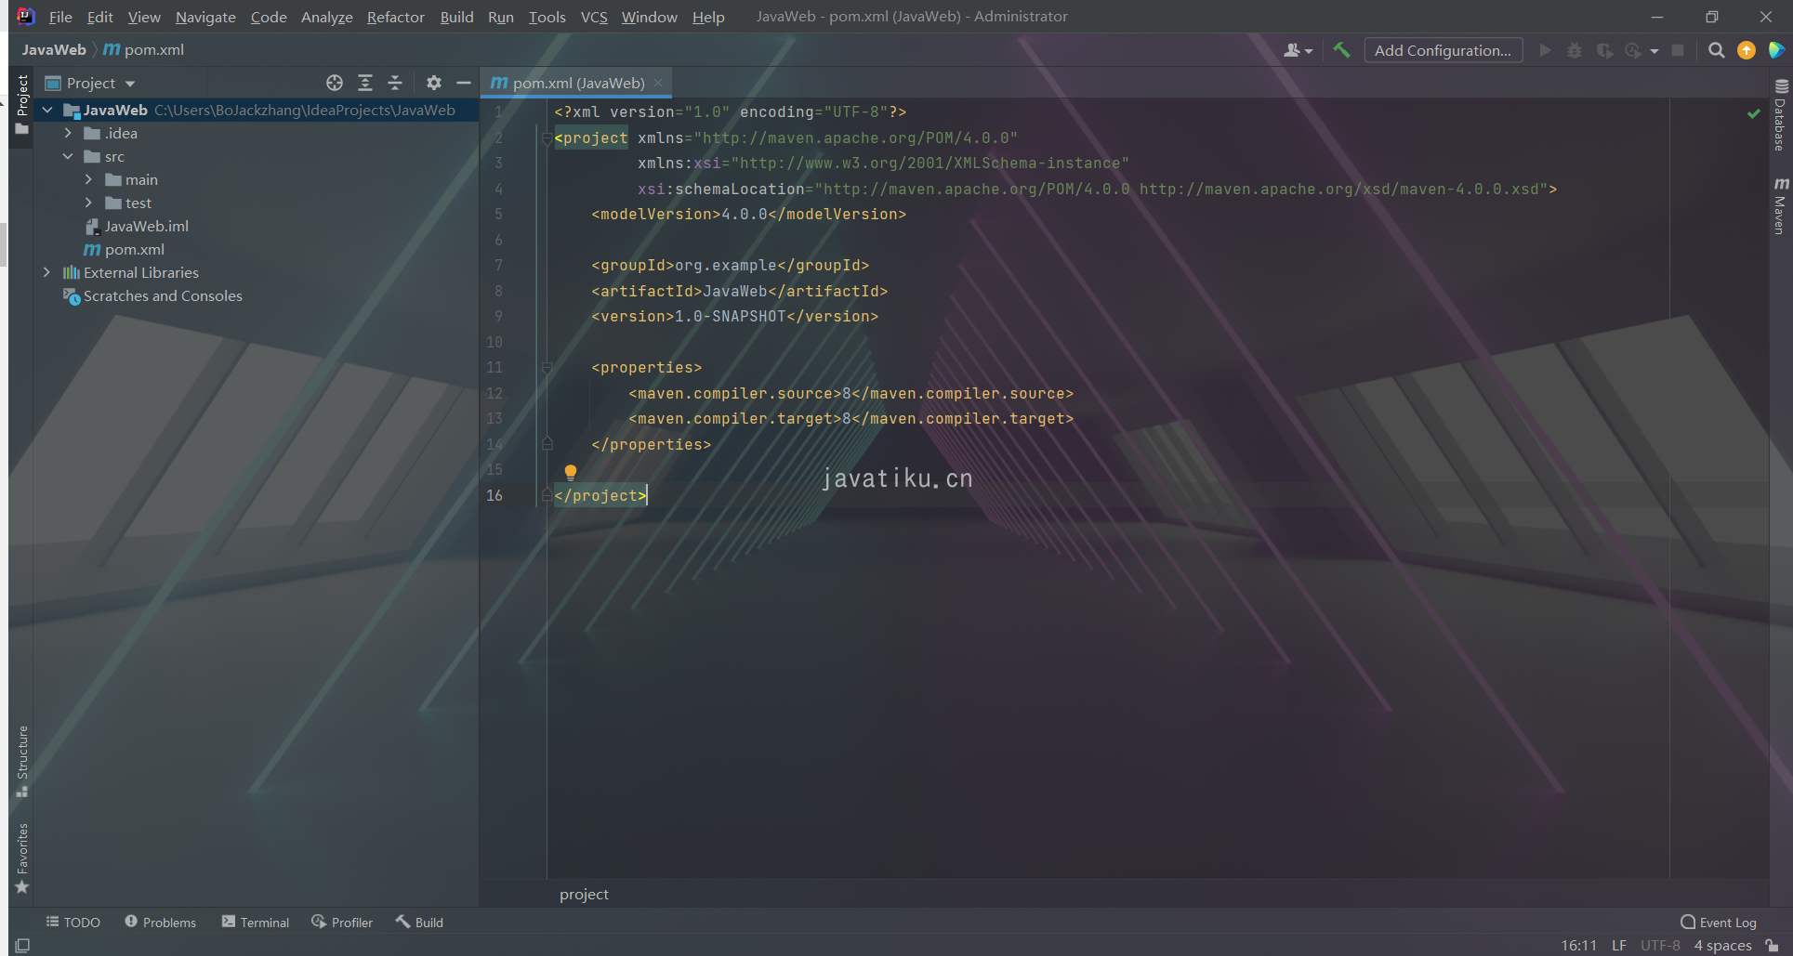Expand the test folder
This screenshot has width=1793, height=956.
coord(89,203)
